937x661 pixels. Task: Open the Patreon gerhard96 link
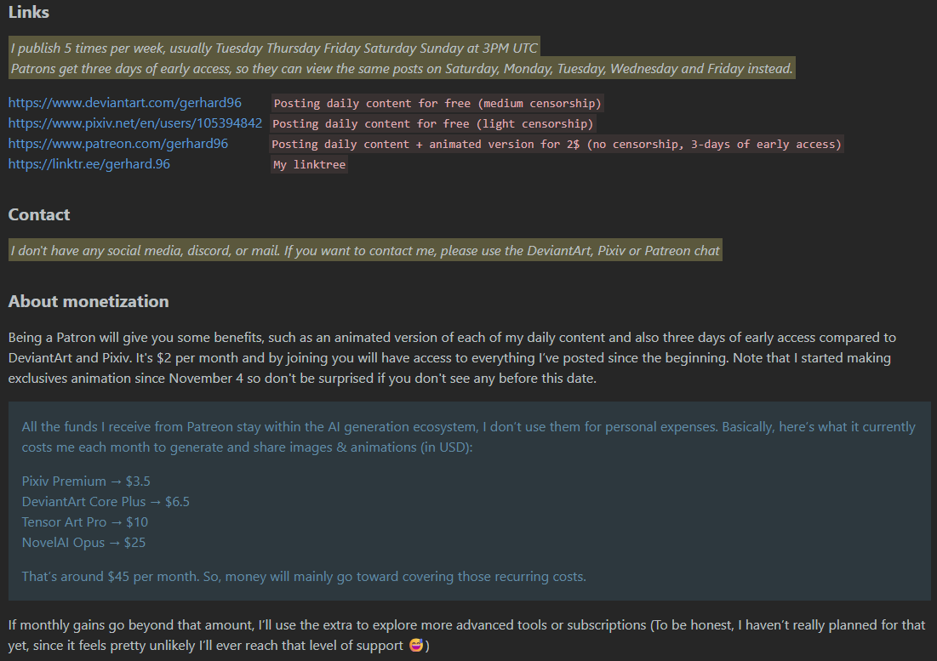(x=118, y=143)
